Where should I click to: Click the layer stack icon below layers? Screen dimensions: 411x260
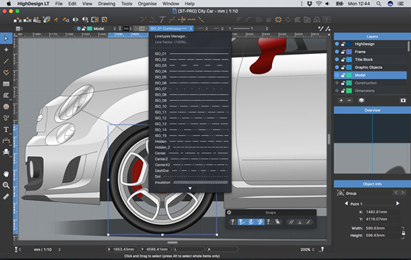[362, 101]
